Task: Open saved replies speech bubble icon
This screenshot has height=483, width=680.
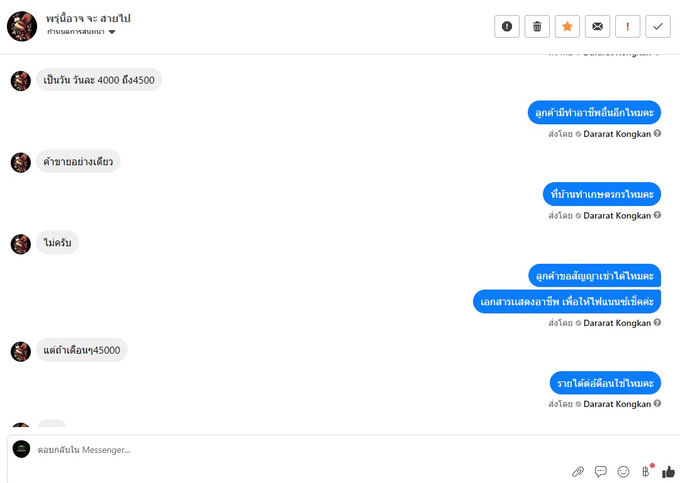Action: [601, 471]
